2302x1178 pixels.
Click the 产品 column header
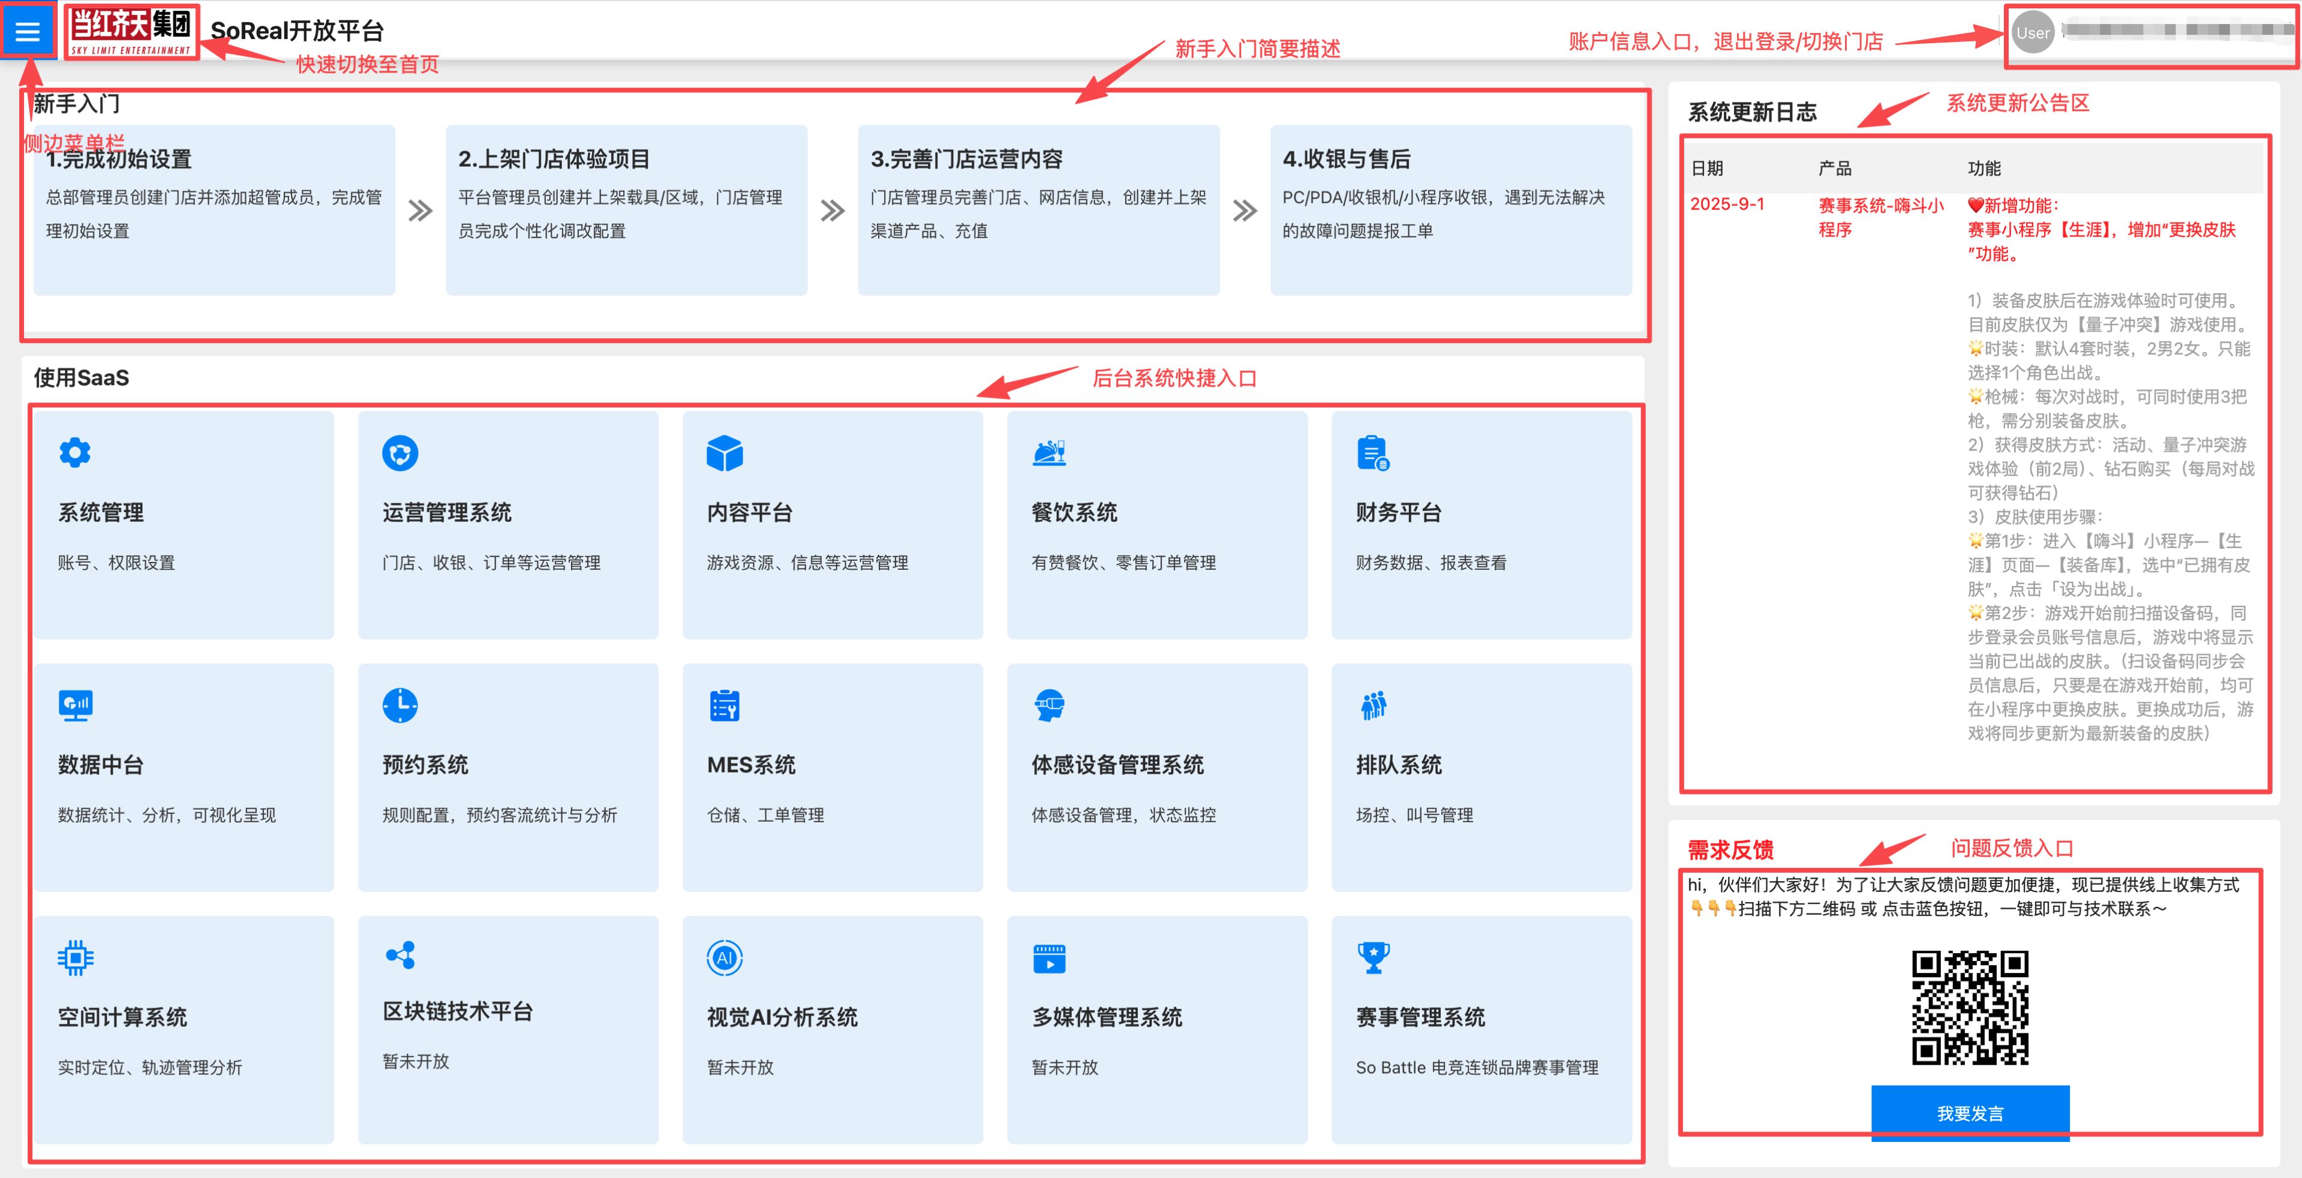coord(1835,168)
